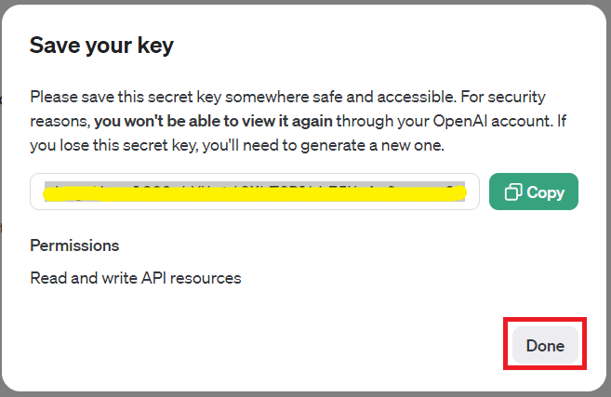
Task: Click the word "Copy" on the green button
Action: pos(545,192)
